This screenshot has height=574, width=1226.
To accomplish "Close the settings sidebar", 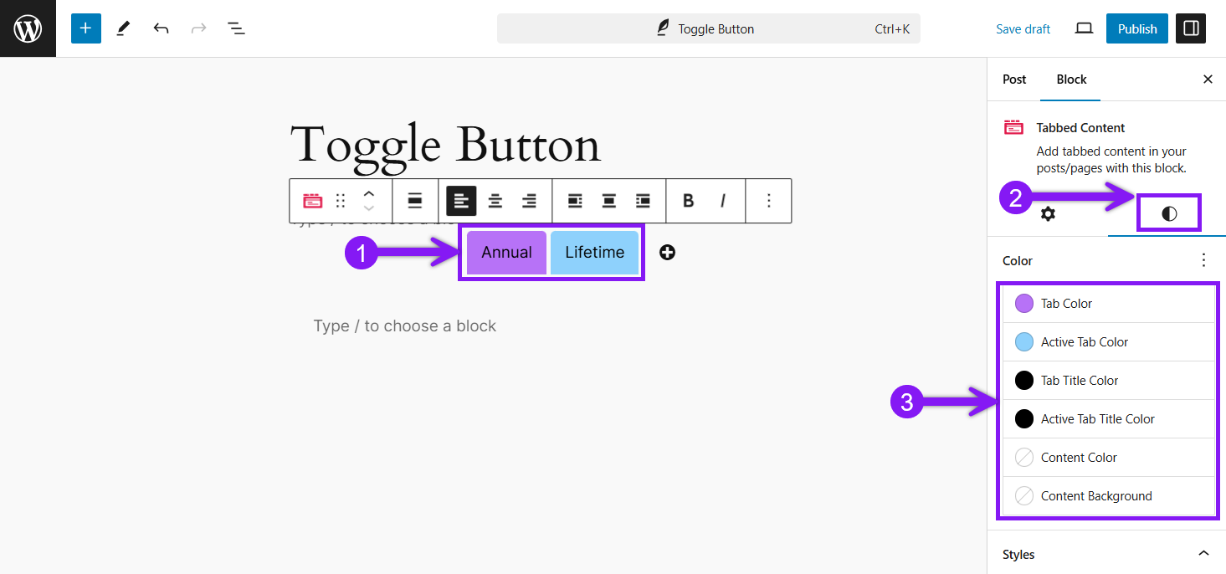I will click(x=1208, y=79).
